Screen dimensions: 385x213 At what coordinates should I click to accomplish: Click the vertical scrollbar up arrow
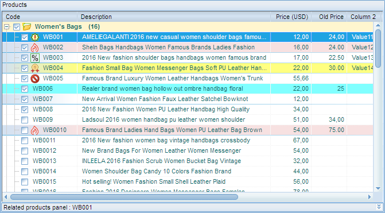[378, 25]
